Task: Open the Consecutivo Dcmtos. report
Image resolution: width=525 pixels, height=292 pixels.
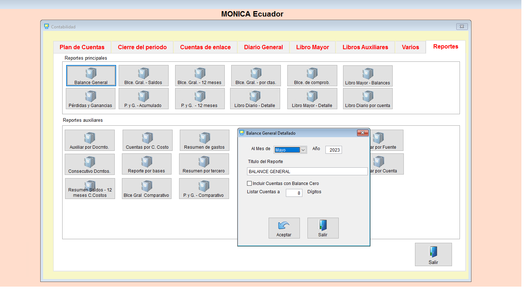Action: click(x=90, y=164)
